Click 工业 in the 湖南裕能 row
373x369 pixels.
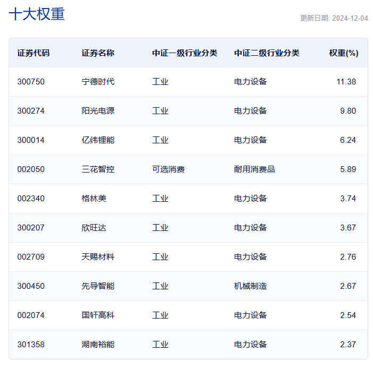[x=160, y=345]
